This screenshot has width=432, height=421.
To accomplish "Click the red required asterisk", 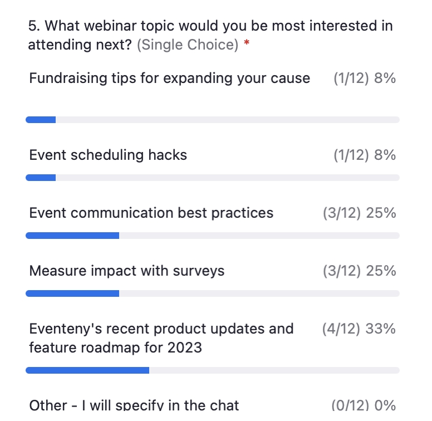I will click(x=247, y=43).
